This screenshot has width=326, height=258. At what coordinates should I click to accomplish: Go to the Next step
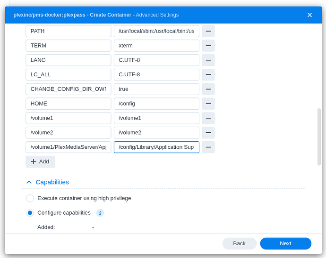click(285, 243)
